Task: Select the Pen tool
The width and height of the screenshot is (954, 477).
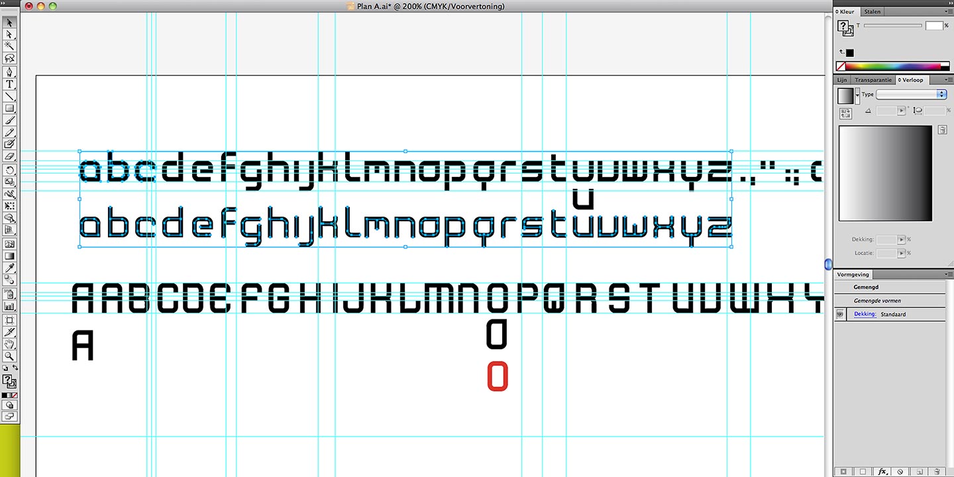Action: (10, 73)
